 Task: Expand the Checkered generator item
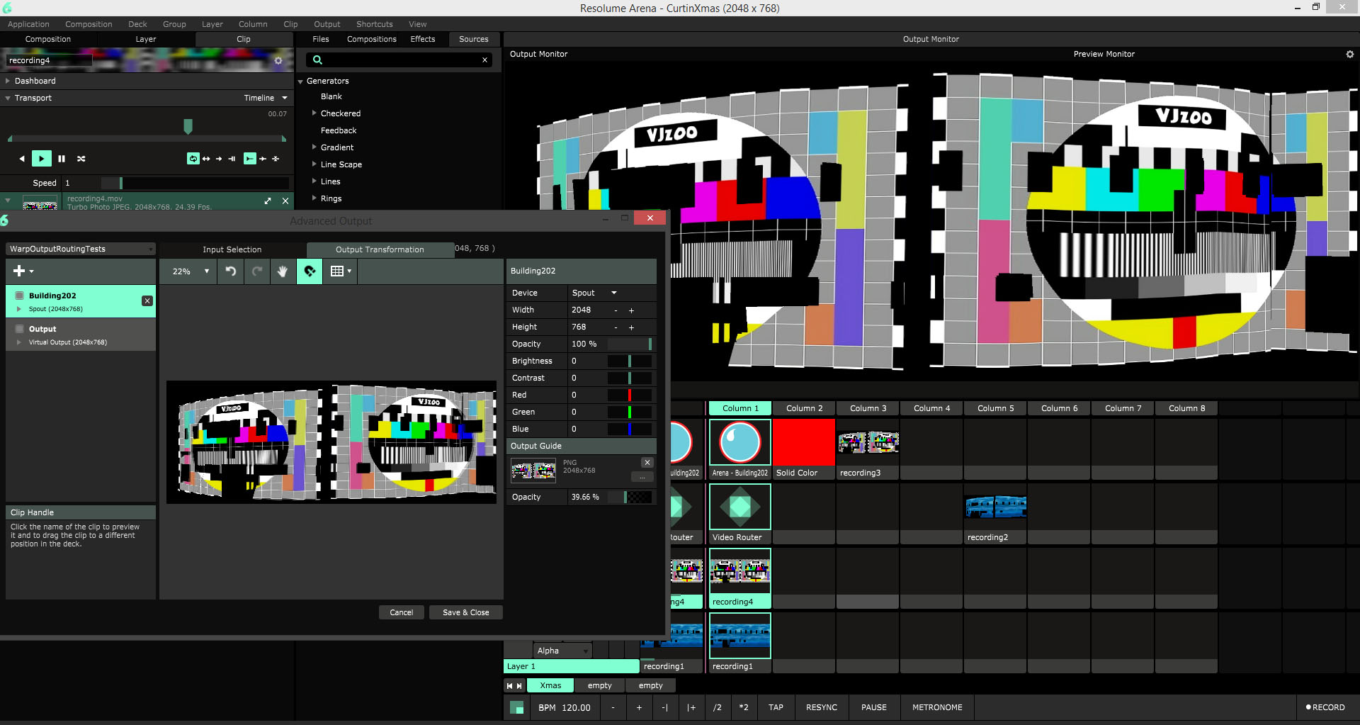[x=314, y=113]
